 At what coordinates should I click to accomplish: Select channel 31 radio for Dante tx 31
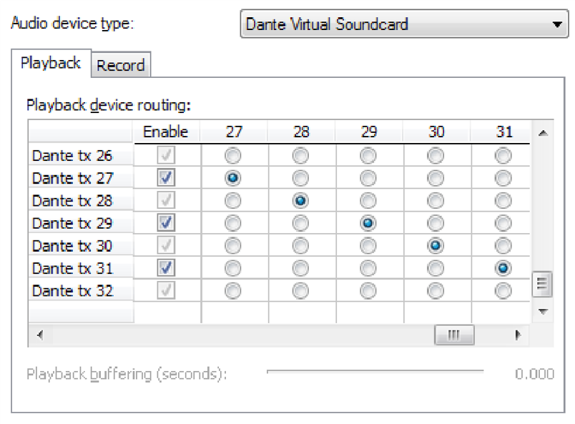[503, 268]
